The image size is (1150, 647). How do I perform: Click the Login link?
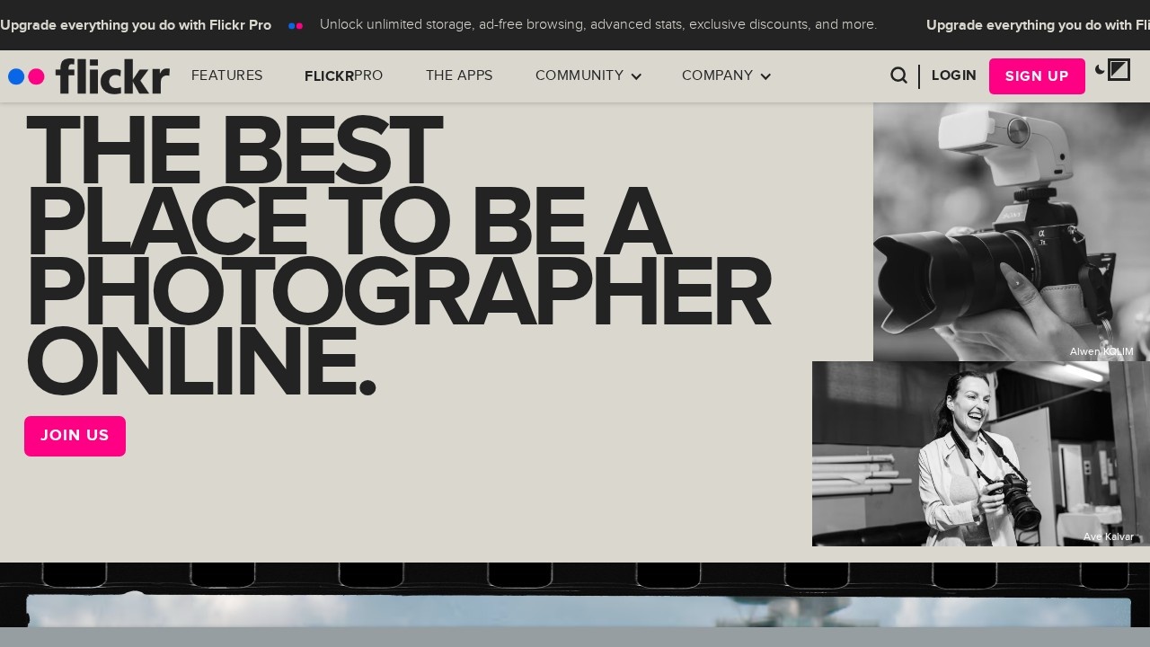[954, 76]
